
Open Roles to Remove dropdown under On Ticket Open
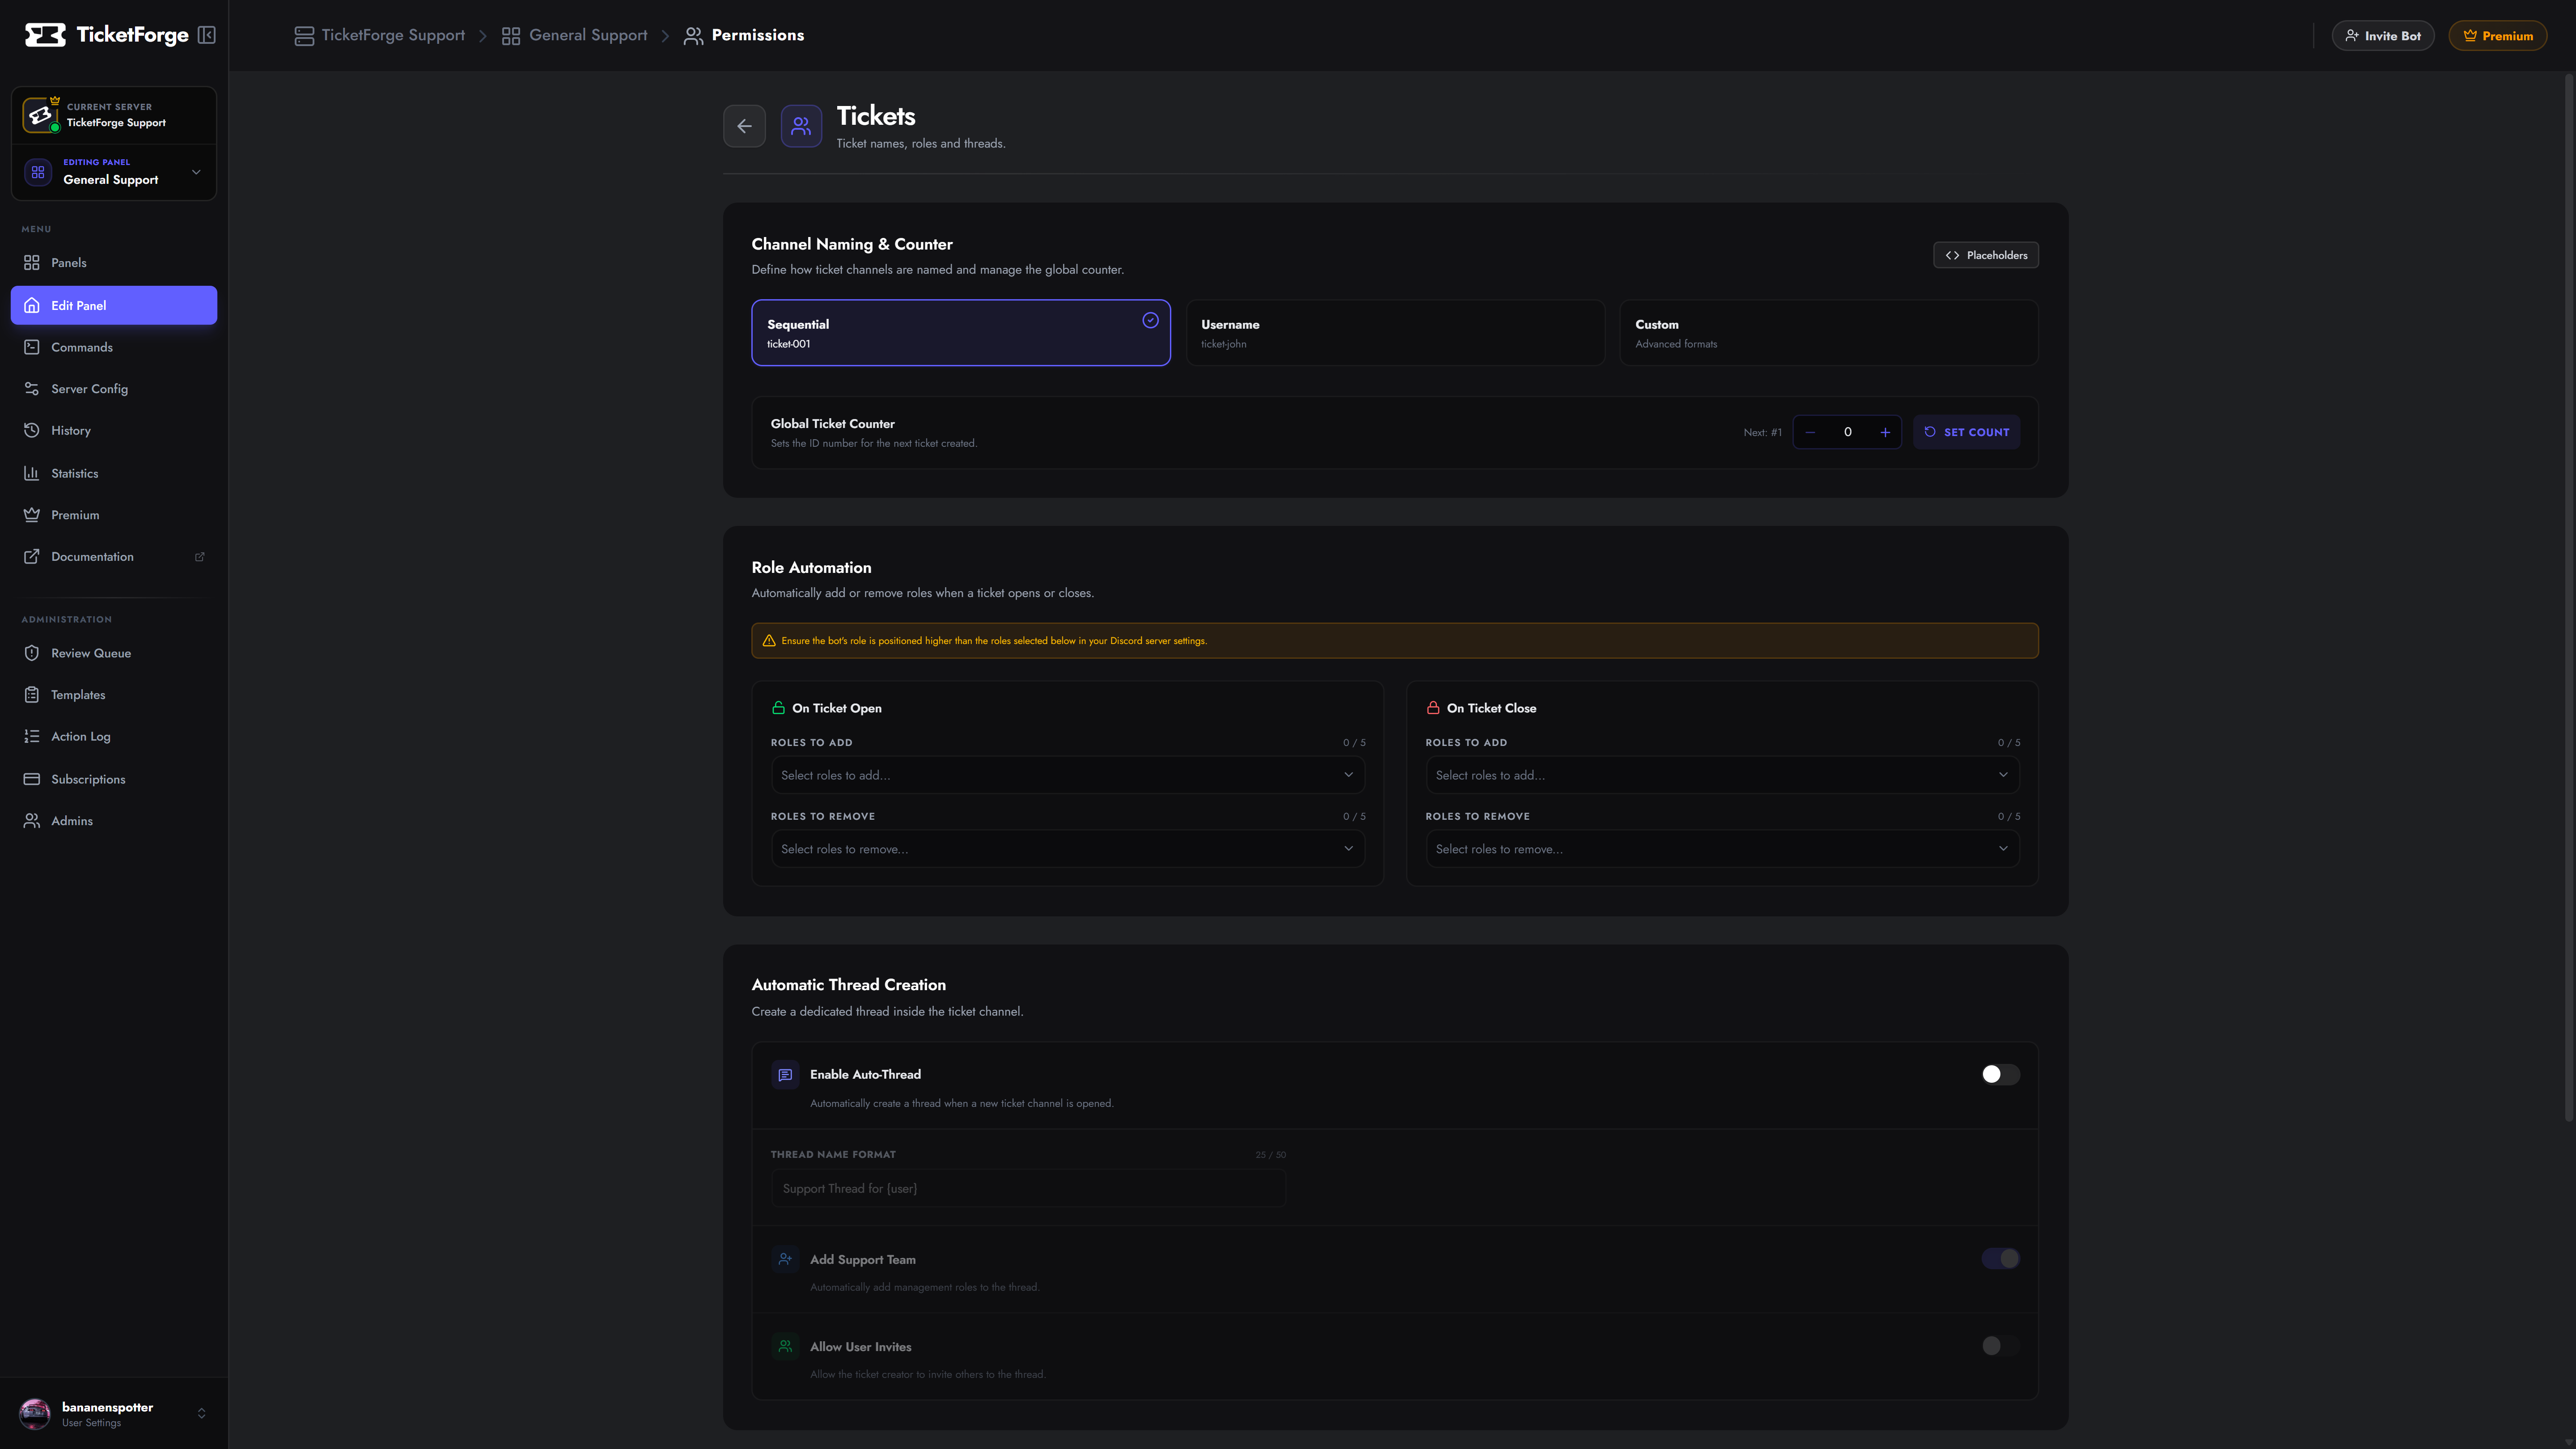tap(1067, 849)
